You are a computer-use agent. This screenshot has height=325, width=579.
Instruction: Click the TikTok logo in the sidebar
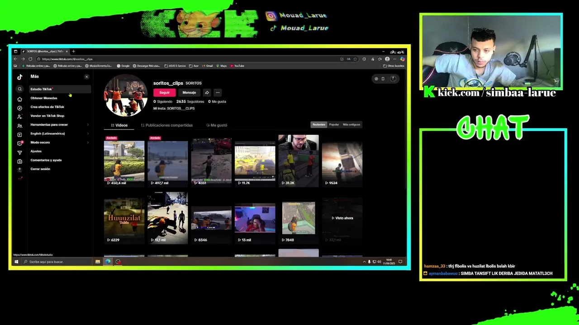(x=19, y=77)
